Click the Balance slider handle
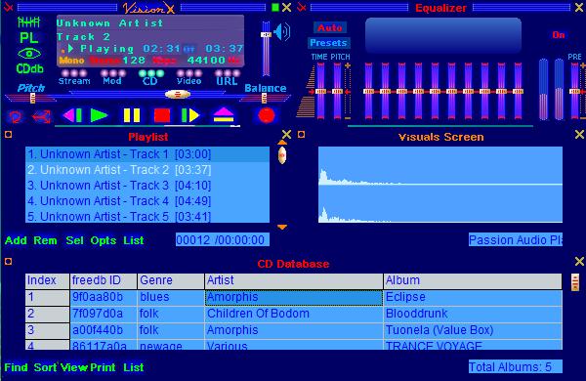The image size is (586, 381). pyautogui.click(x=265, y=99)
